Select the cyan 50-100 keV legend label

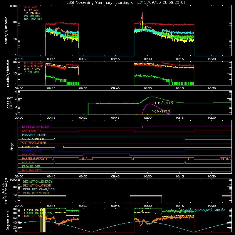33,19
